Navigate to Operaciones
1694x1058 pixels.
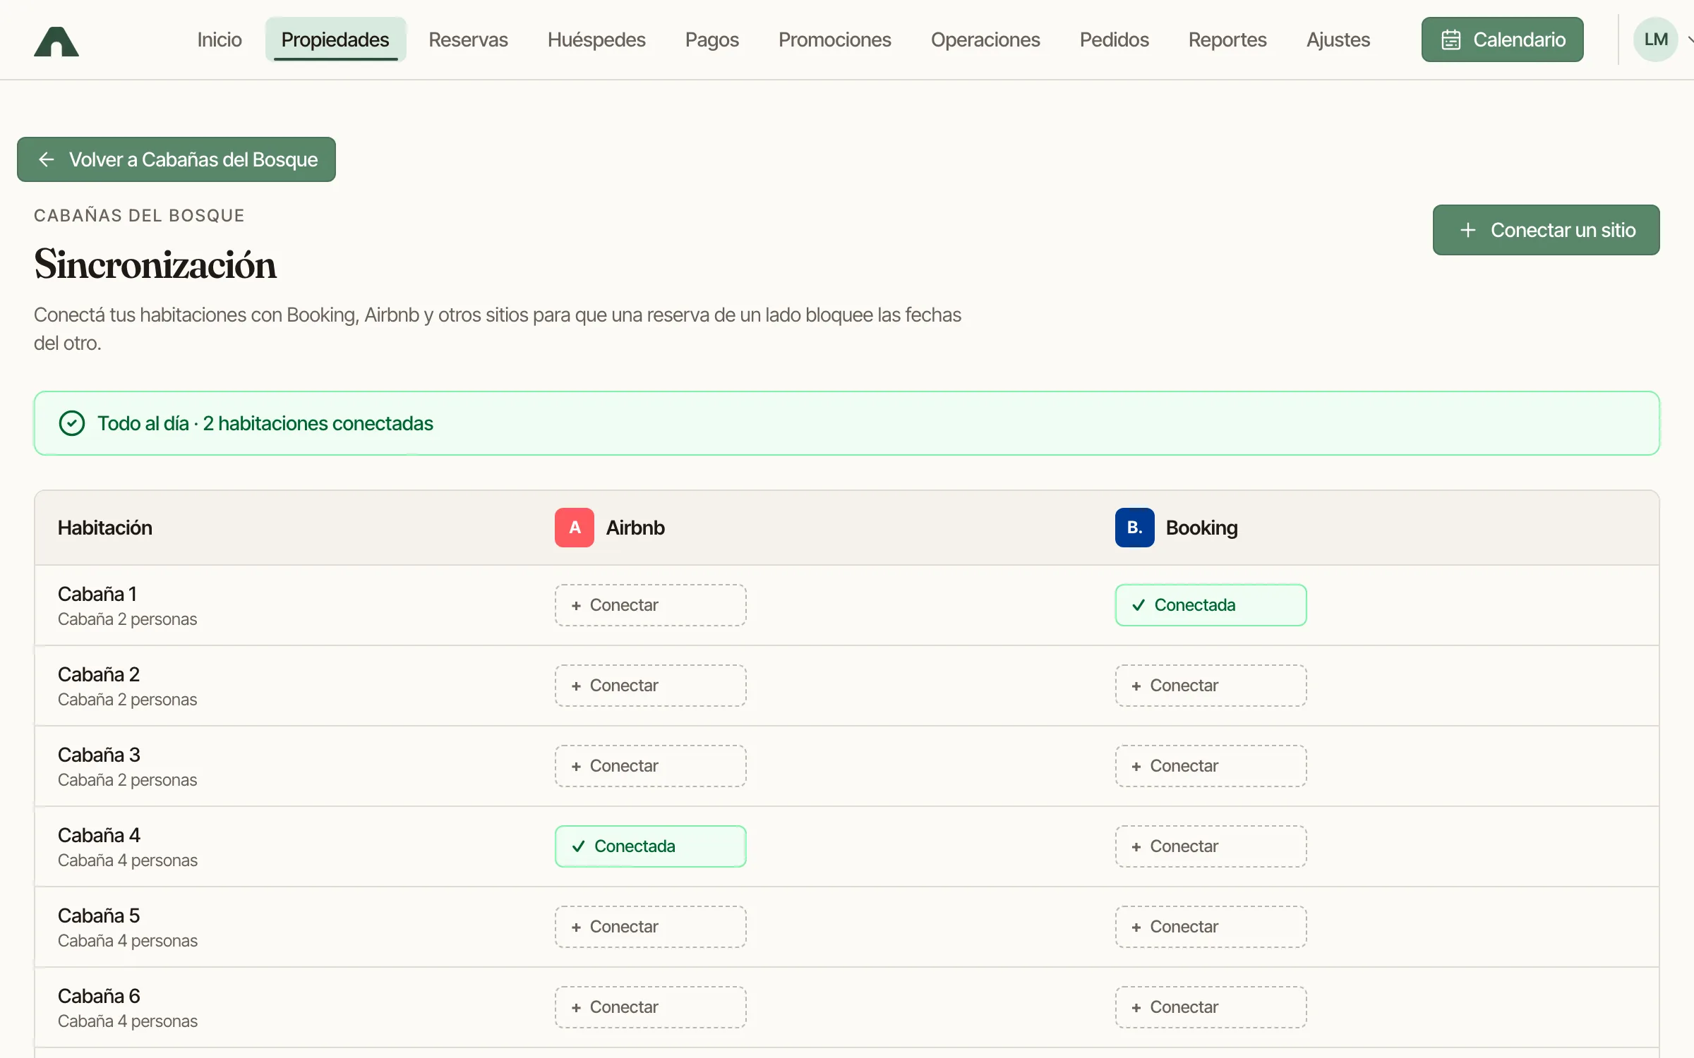pos(985,39)
